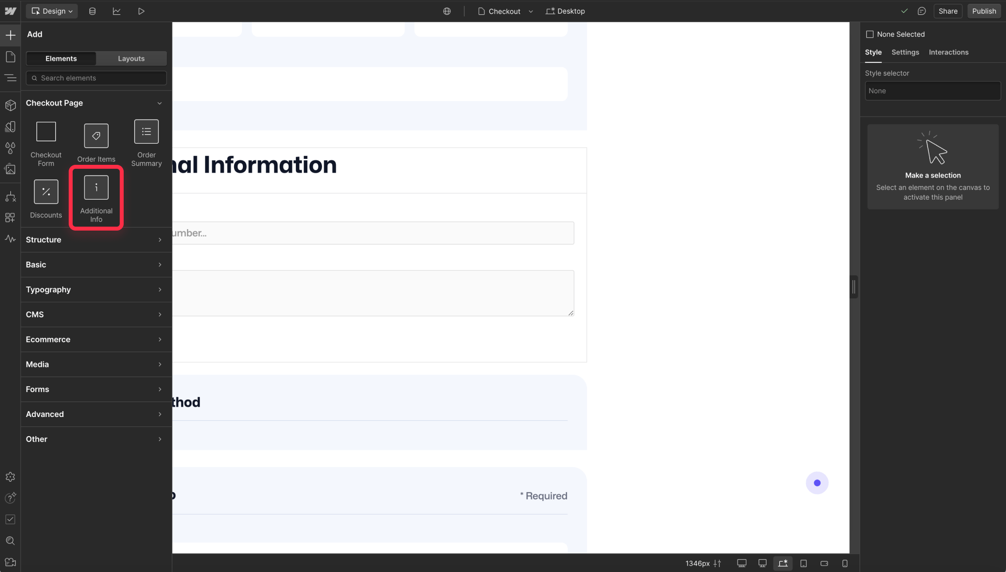
Task: Open the help question mark icon
Action: point(10,498)
